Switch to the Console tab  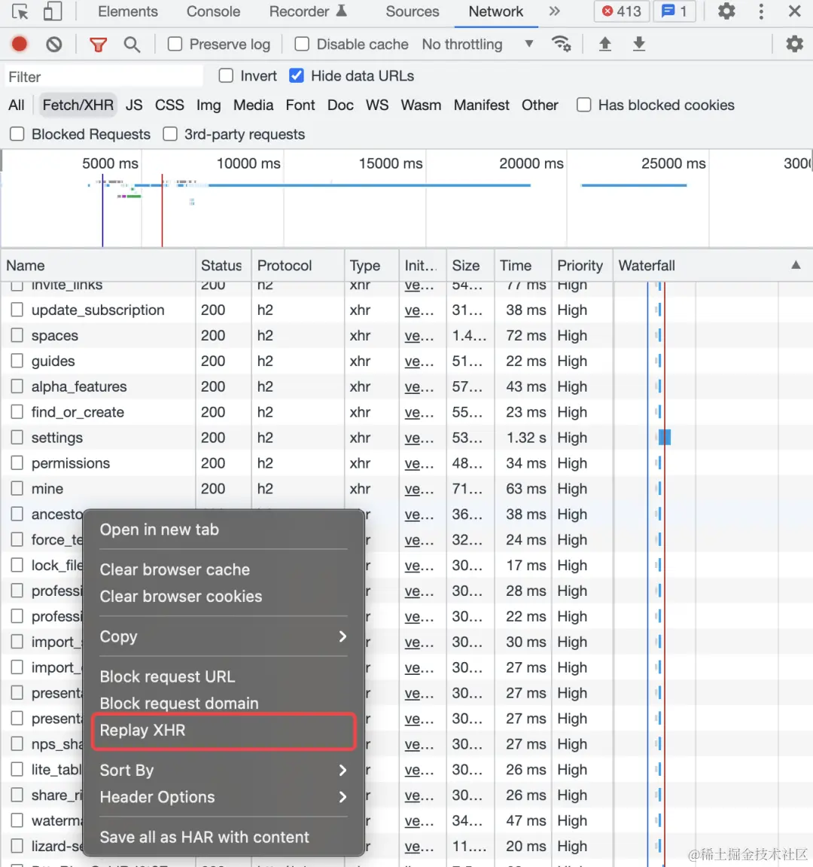[x=213, y=11]
